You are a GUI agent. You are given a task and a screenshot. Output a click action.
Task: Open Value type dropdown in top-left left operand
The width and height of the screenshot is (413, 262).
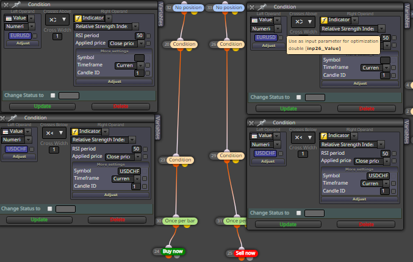coord(31,18)
